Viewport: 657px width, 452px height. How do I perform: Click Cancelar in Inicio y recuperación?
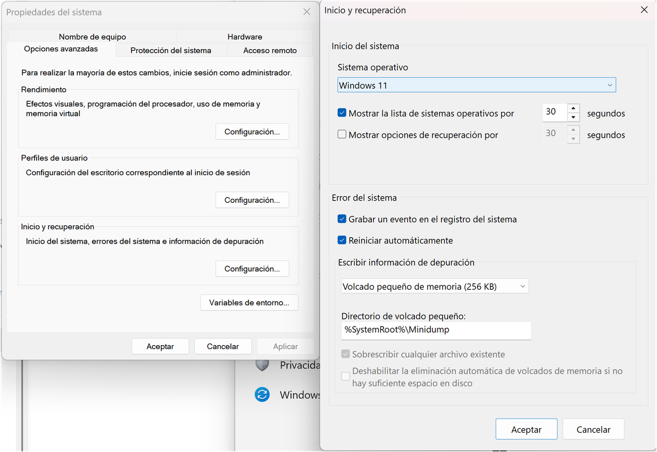click(x=593, y=429)
